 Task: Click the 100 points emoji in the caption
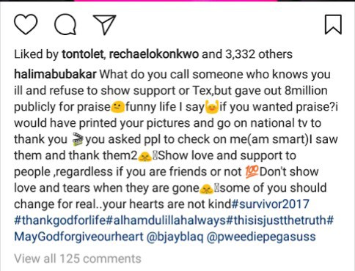click(252, 172)
